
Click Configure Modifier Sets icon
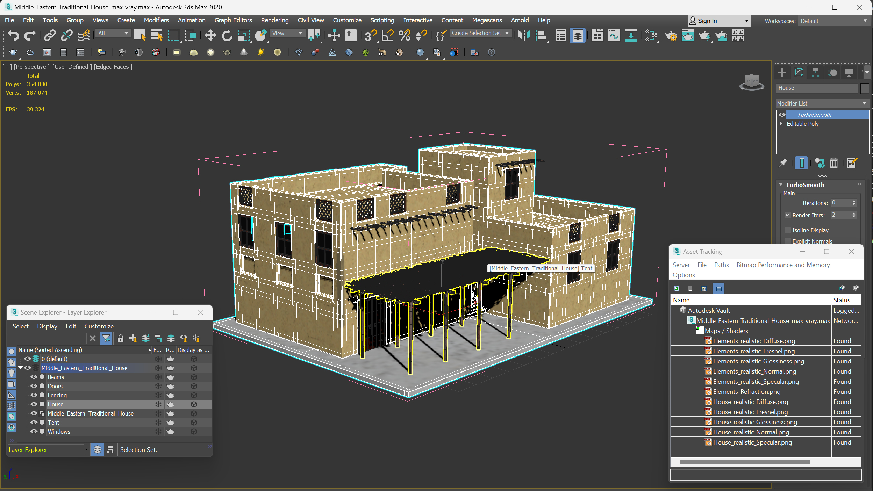(x=852, y=163)
